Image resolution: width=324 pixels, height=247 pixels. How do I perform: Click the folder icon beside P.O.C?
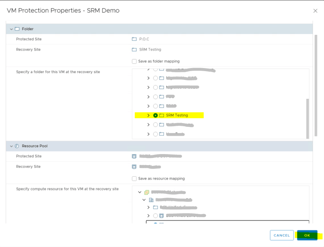(x=134, y=39)
